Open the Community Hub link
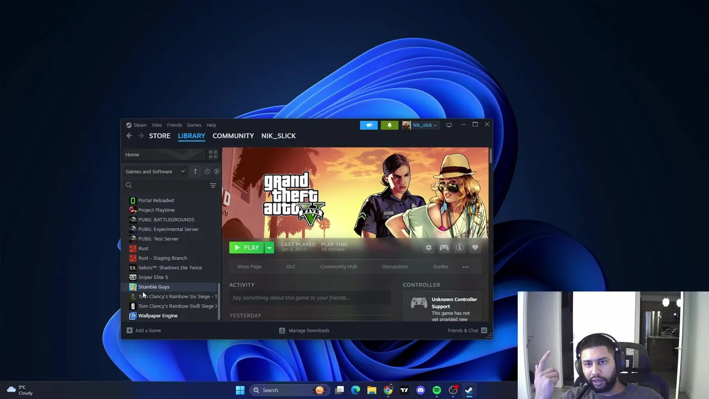This screenshot has height=399, width=709. coord(338,267)
